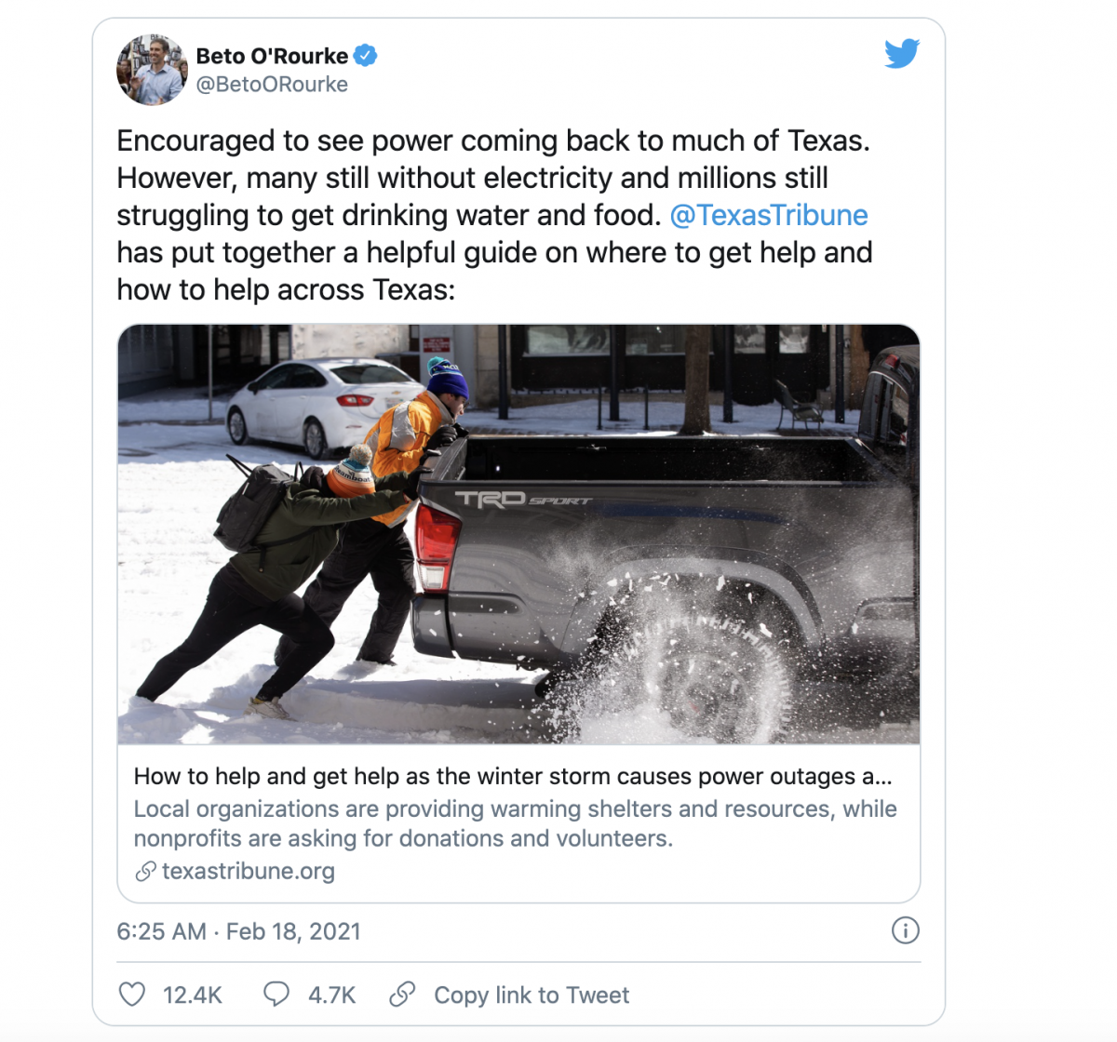This screenshot has width=1117, height=1042.
Task: Click the Twitter bird logo
Action: pos(901,54)
